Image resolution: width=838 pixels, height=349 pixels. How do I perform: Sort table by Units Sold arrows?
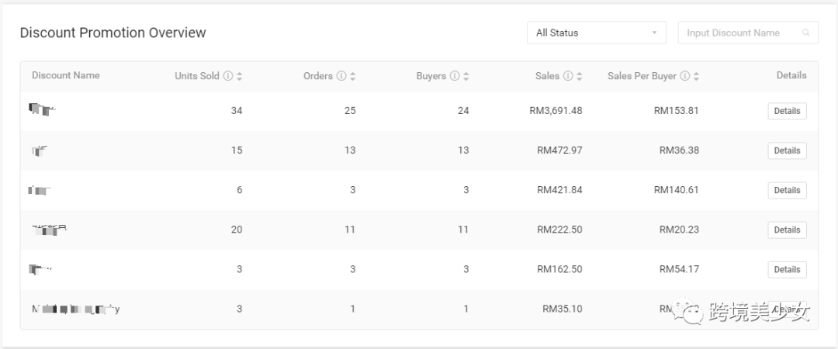[x=240, y=76]
